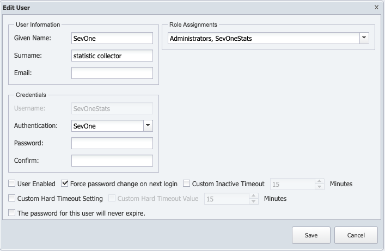Image resolution: width=385 pixels, height=251 pixels.
Task: Decrease Custom Inactive Timeout minutes spinner
Action: pos(319,187)
